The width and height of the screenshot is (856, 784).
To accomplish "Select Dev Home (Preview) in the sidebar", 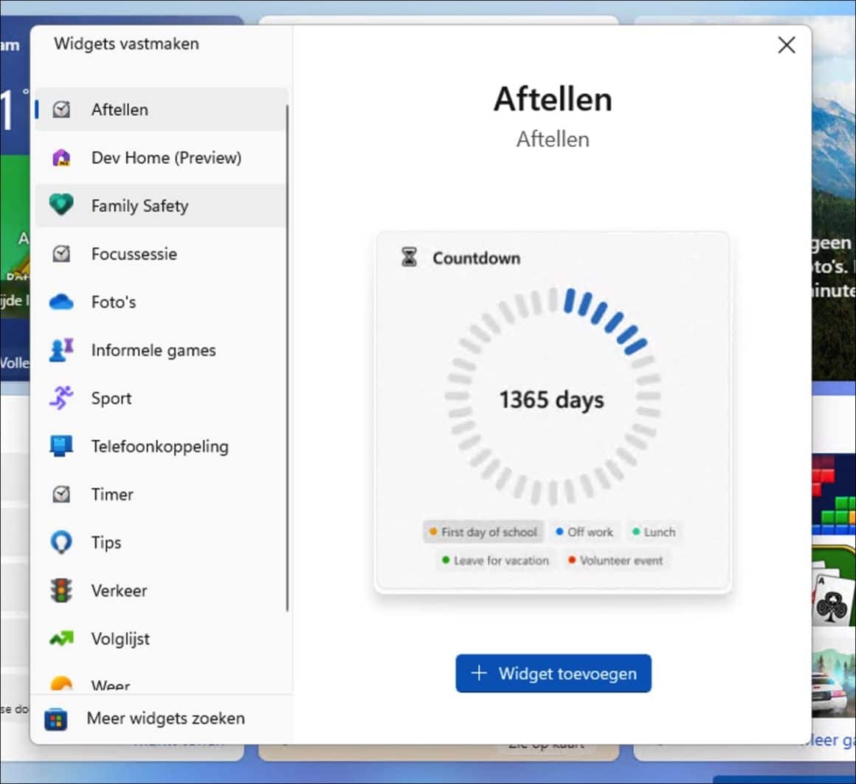I will 166,157.
